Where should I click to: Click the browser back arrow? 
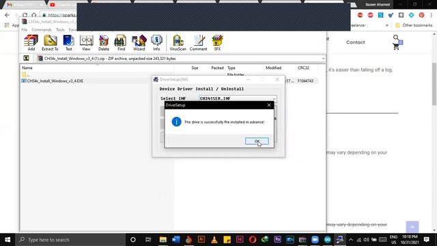(7, 15)
